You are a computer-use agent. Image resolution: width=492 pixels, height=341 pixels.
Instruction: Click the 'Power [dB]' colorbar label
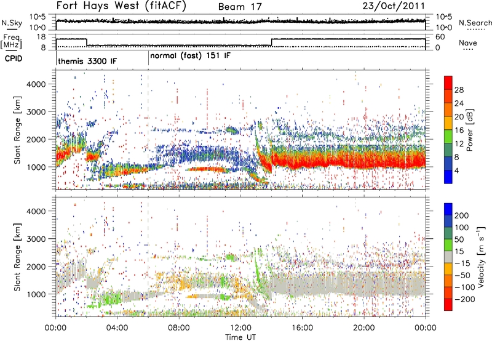coord(470,130)
